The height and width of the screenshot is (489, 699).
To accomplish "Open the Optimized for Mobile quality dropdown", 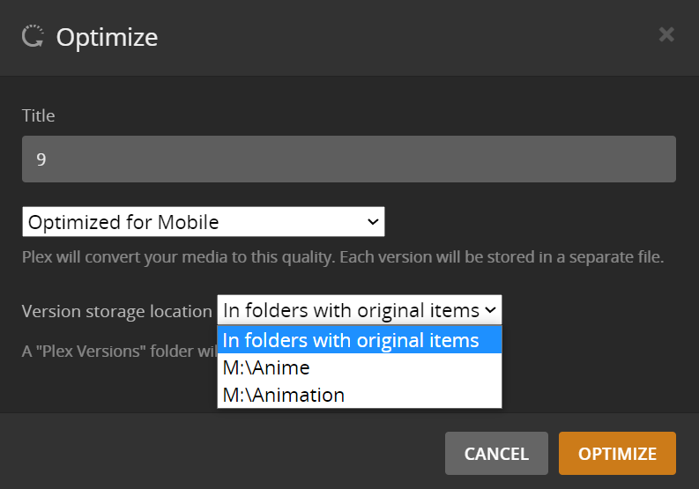I will [x=203, y=222].
